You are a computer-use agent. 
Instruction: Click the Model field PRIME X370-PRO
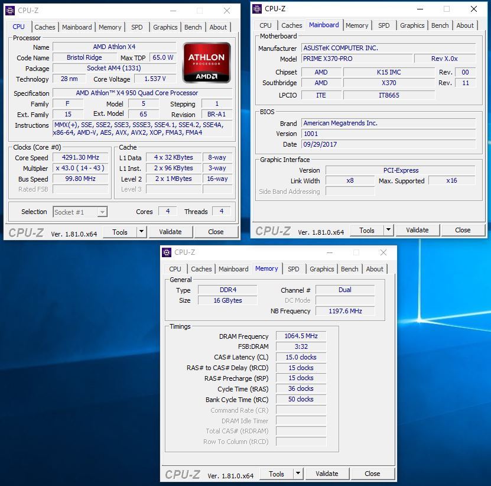(357, 59)
